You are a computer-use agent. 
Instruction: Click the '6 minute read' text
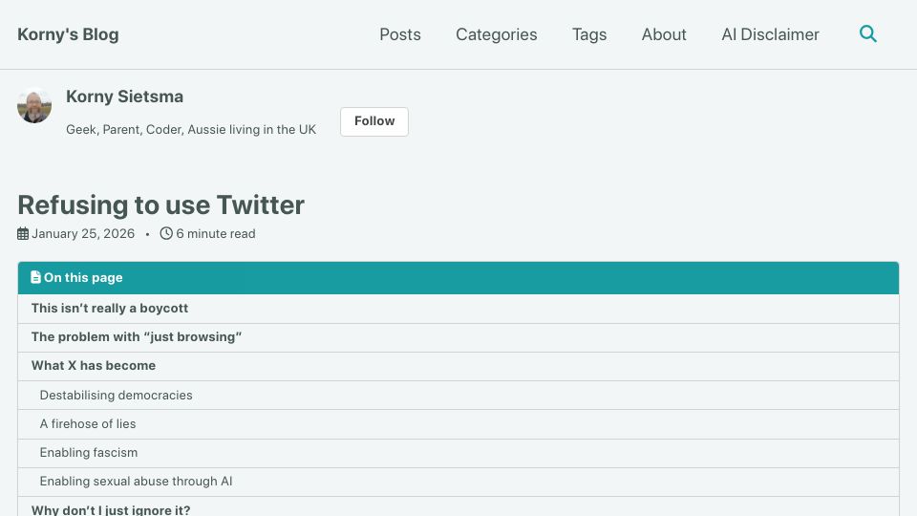[216, 233]
